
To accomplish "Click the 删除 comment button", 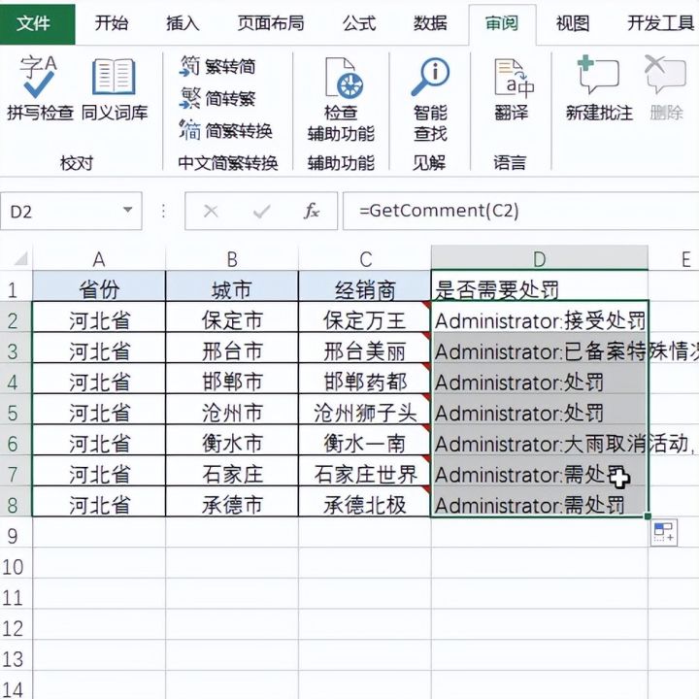I will coord(666,88).
